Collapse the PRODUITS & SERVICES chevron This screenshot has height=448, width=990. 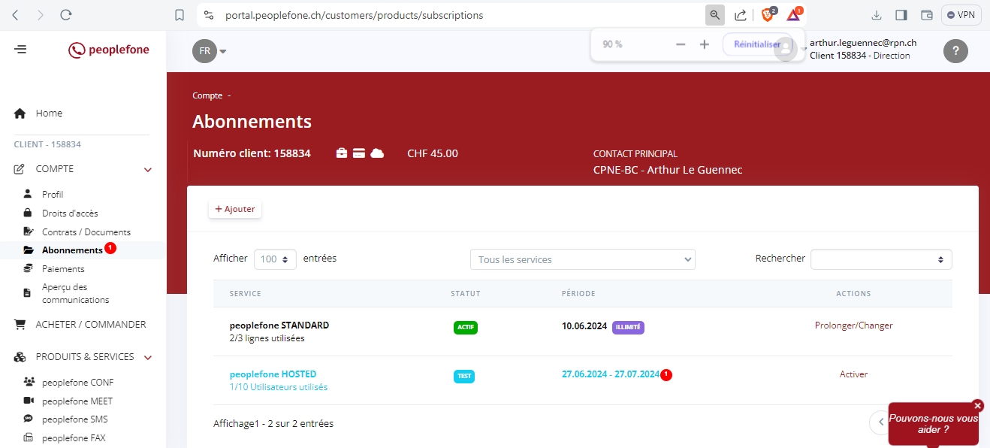pos(148,357)
